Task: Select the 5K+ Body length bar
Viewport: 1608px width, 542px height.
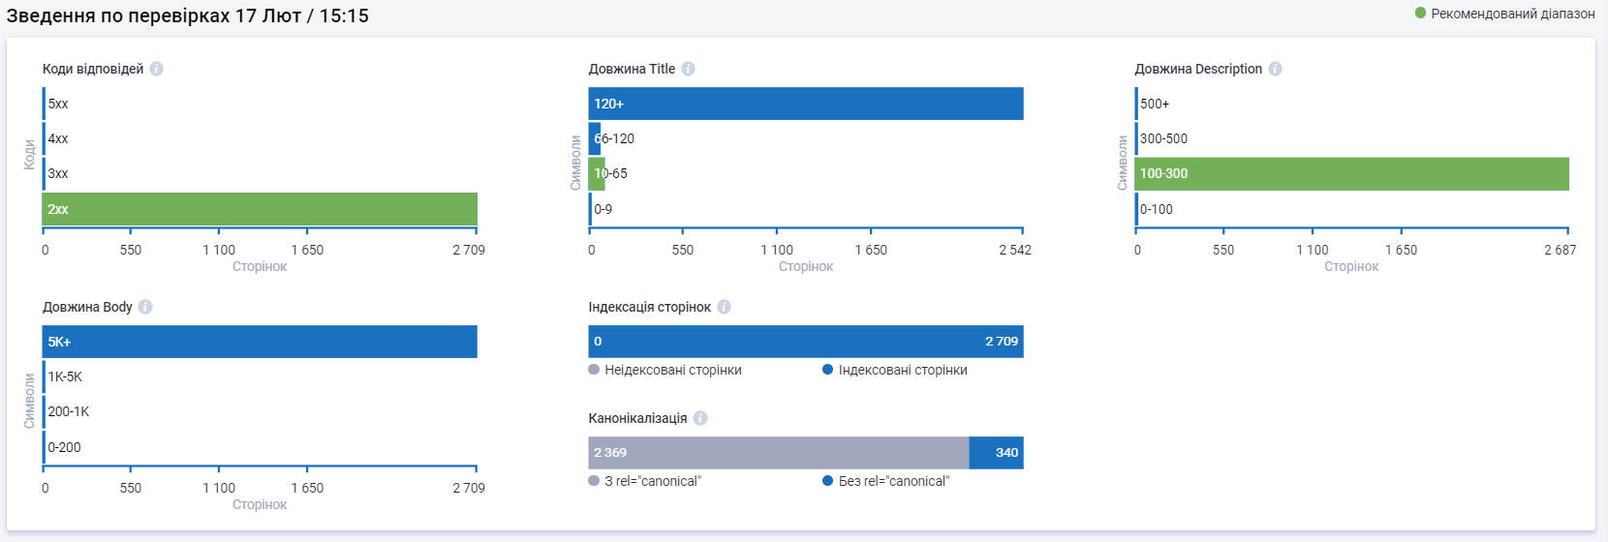Action: [x=260, y=342]
